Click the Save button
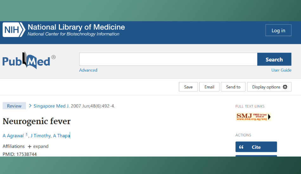301x174 pixels. point(188,87)
